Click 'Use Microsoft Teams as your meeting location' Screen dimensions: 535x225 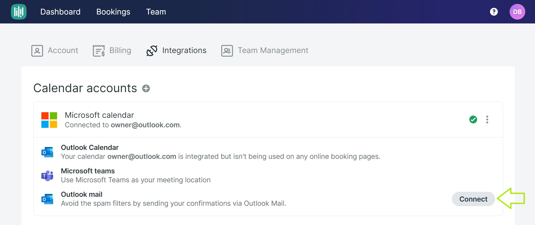136,180
